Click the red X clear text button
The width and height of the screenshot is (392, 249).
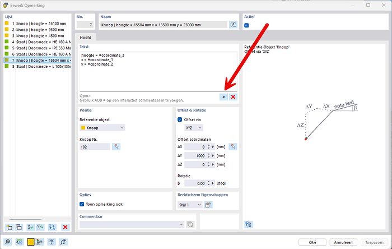233,97
